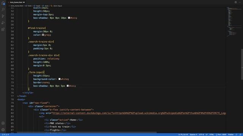Screen dimensions: 243x136
Task: Click "PNR status" list item on line 85
Action: pyautogui.click(x=57, y=123)
